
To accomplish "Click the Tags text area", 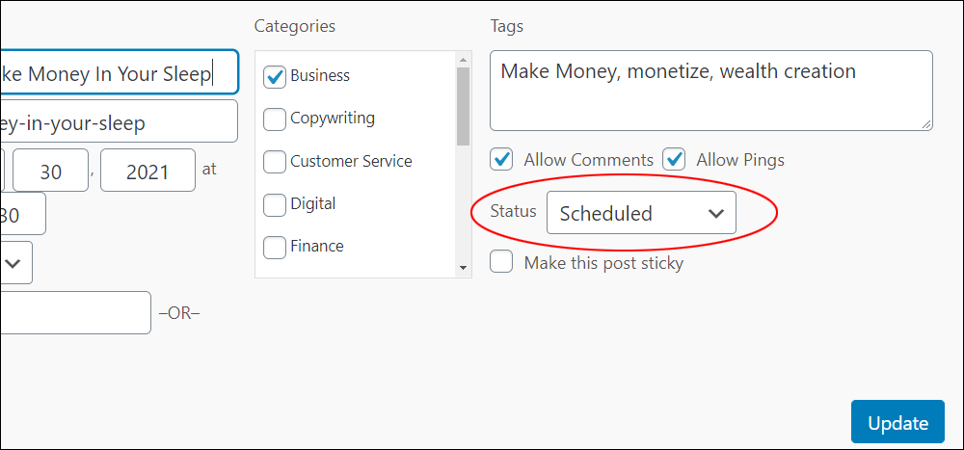I will click(x=711, y=91).
